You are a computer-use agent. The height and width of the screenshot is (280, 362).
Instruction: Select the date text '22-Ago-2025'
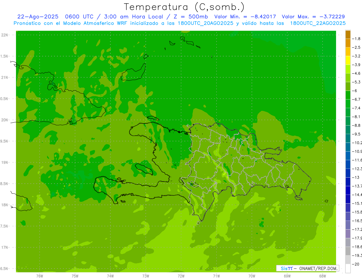pos(38,17)
